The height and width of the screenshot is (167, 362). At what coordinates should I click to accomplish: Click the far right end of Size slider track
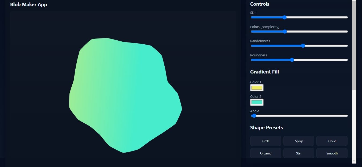point(347,17)
